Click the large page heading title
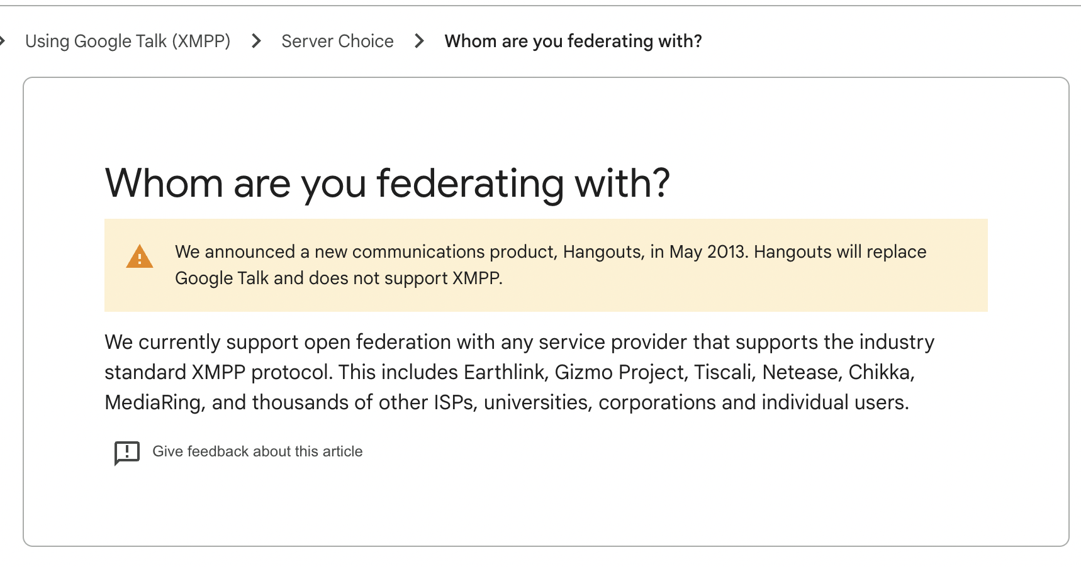The width and height of the screenshot is (1081, 567). (x=387, y=184)
